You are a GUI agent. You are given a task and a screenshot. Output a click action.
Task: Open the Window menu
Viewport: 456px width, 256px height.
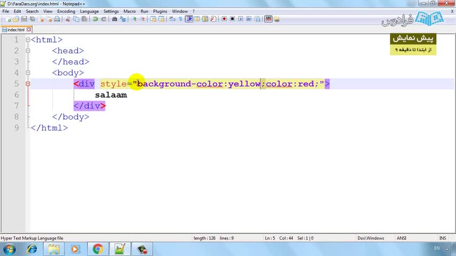coord(180,11)
